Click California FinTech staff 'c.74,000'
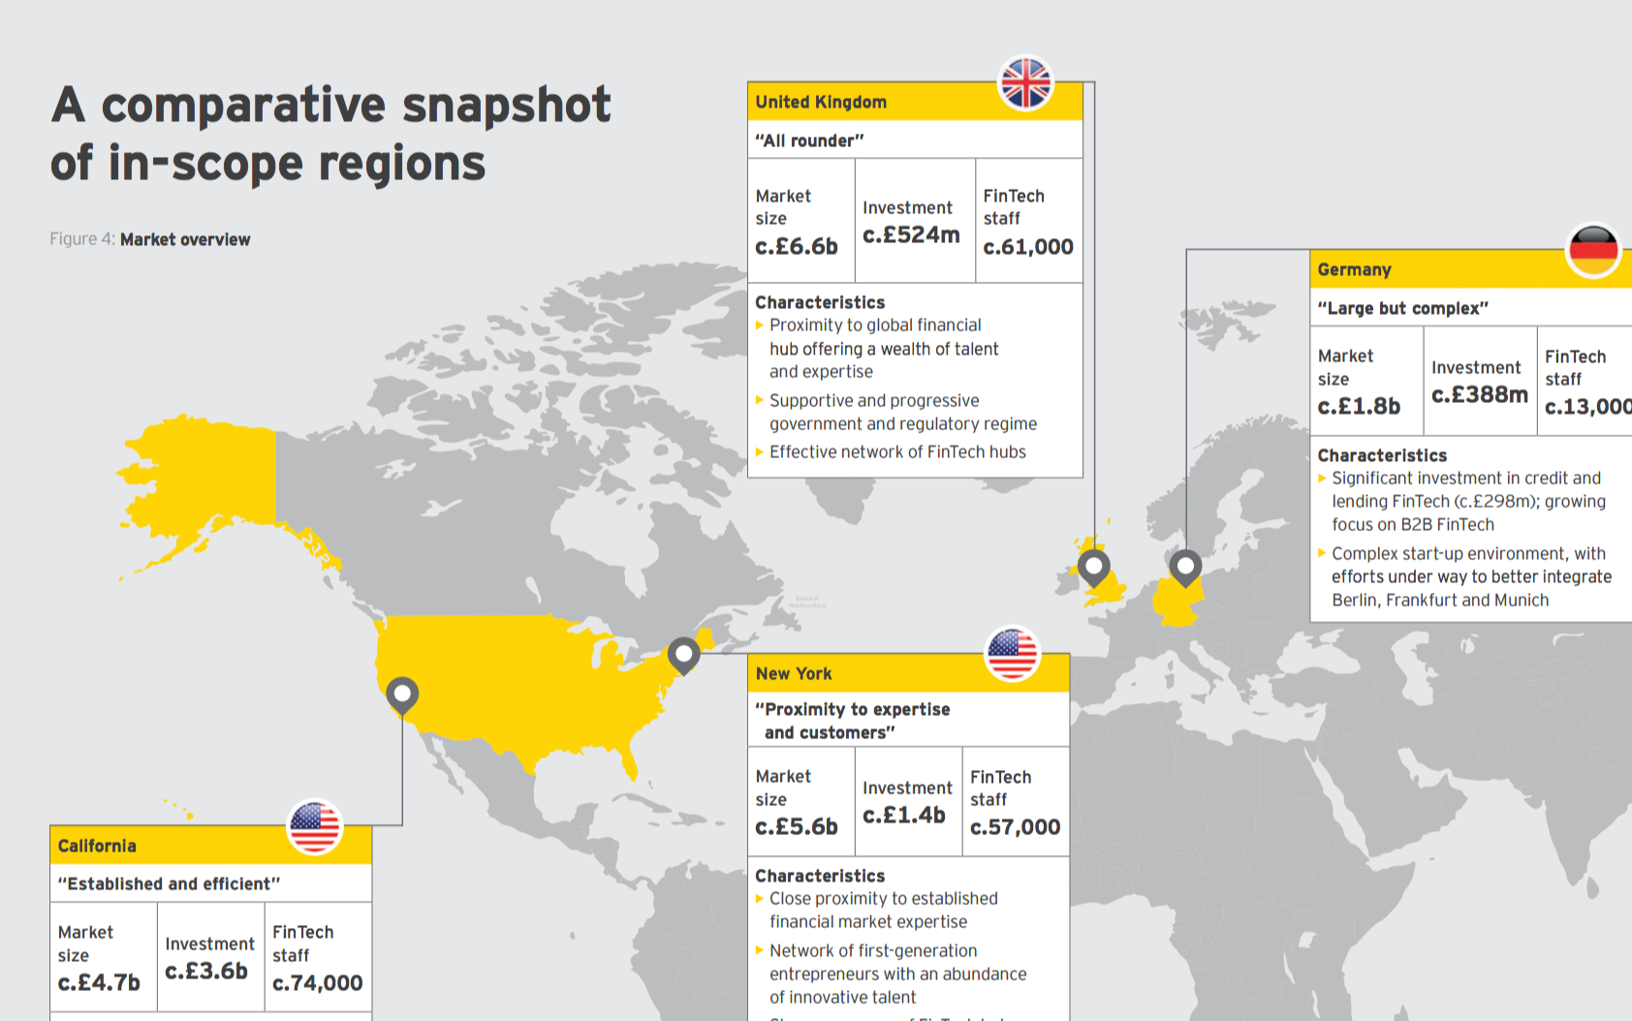Viewport: 1632px width, 1021px height. click(x=318, y=983)
